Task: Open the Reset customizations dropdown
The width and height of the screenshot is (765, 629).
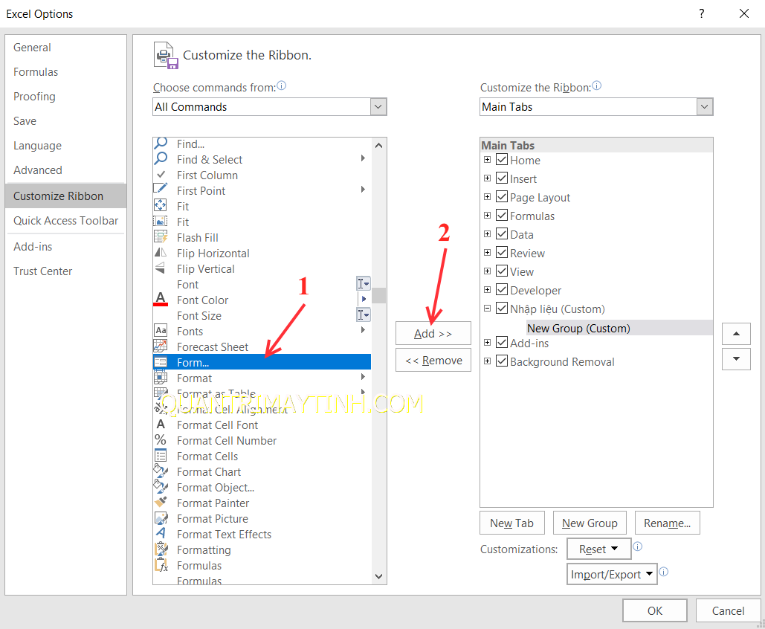Action: coord(598,549)
